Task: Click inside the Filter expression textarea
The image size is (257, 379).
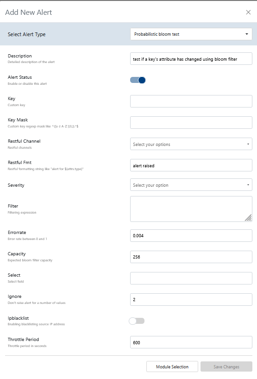Action: [x=191, y=209]
